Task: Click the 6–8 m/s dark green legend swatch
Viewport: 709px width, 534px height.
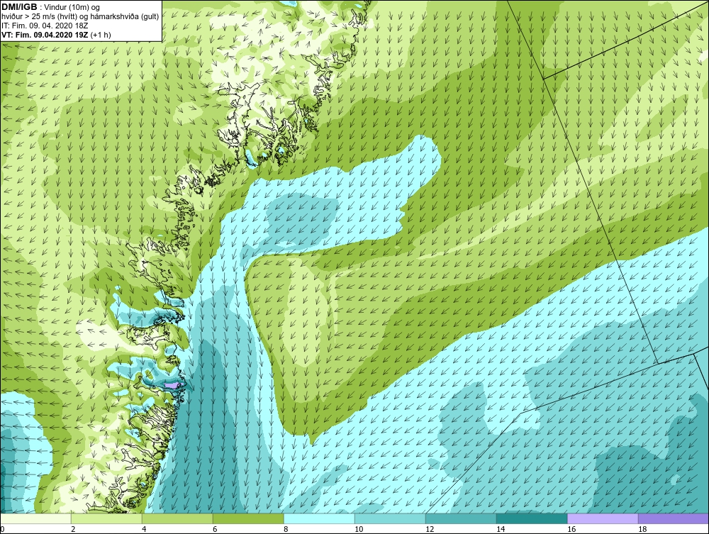Action: pyautogui.click(x=248, y=518)
